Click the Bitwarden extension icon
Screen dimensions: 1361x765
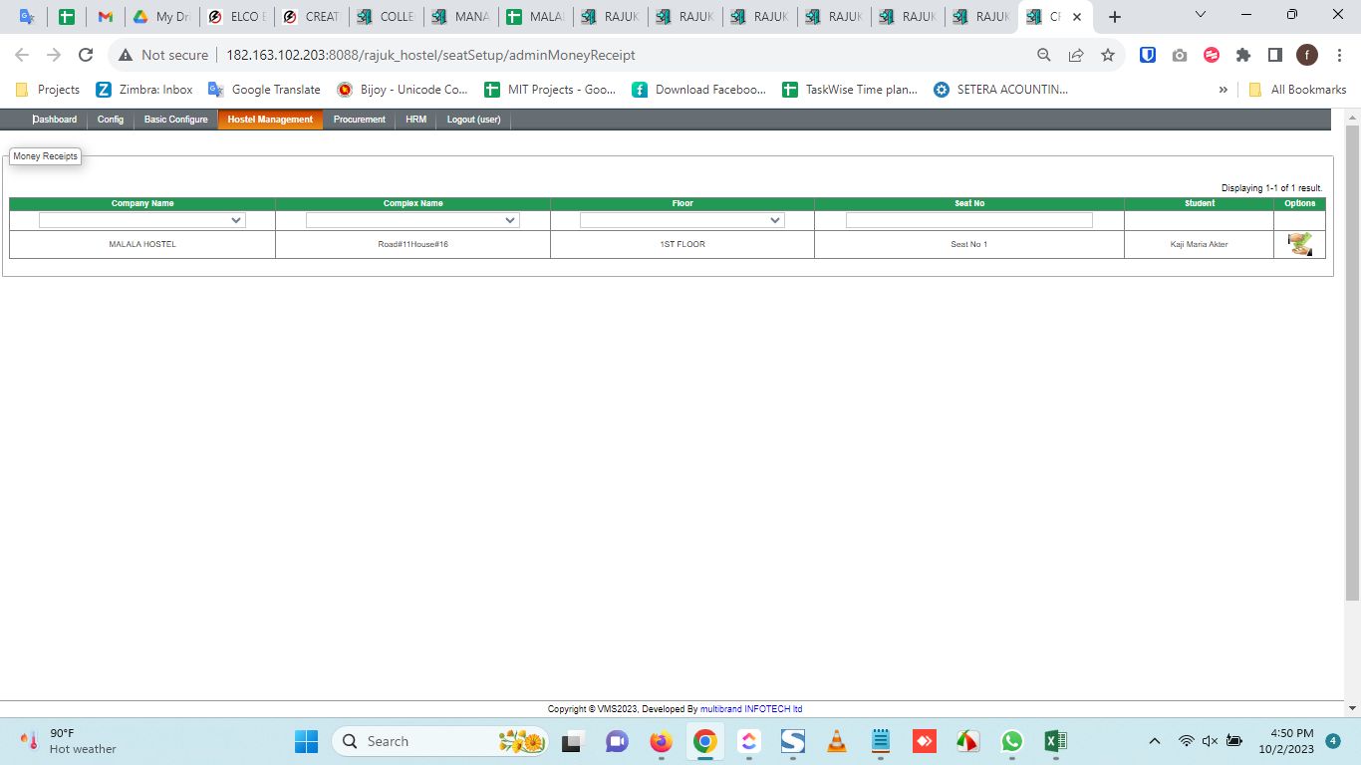(x=1148, y=55)
